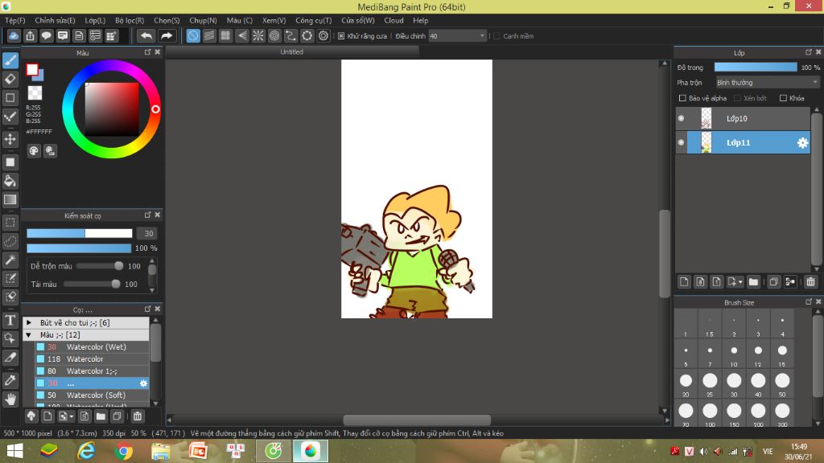Click the brush size slider
The height and width of the screenshot is (463, 824).
pyautogui.click(x=80, y=233)
